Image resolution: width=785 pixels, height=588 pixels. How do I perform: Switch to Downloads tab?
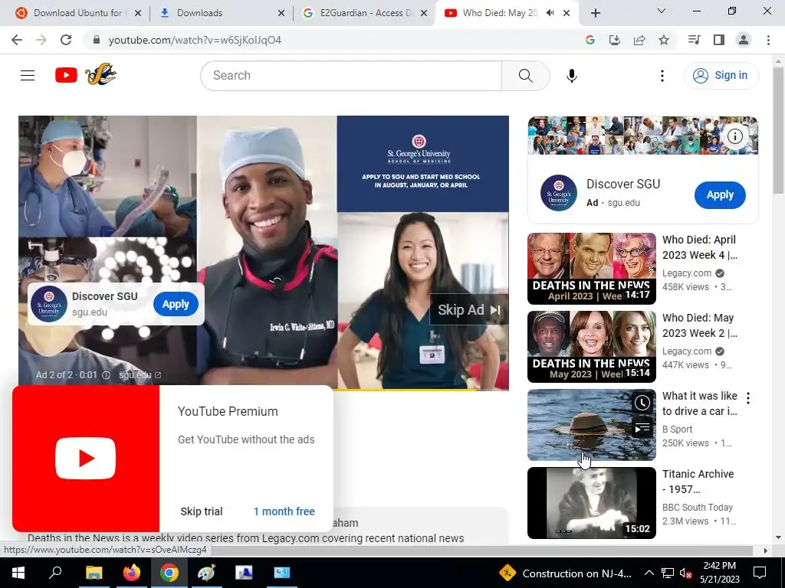[199, 13]
